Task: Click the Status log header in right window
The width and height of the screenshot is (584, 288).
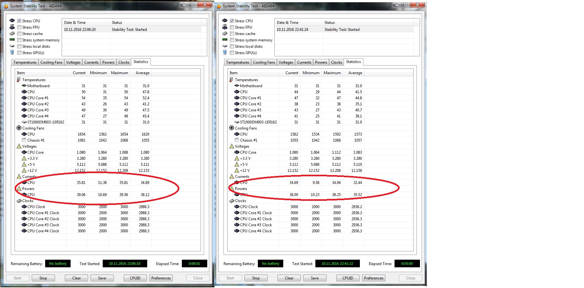Action: 368,23
